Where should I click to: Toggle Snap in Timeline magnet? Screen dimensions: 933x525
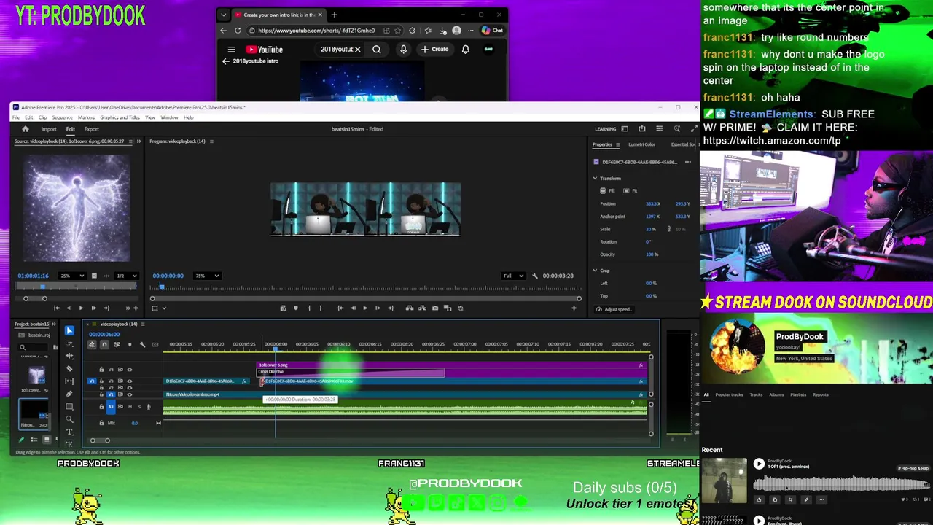pyautogui.click(x=104, y=344)
